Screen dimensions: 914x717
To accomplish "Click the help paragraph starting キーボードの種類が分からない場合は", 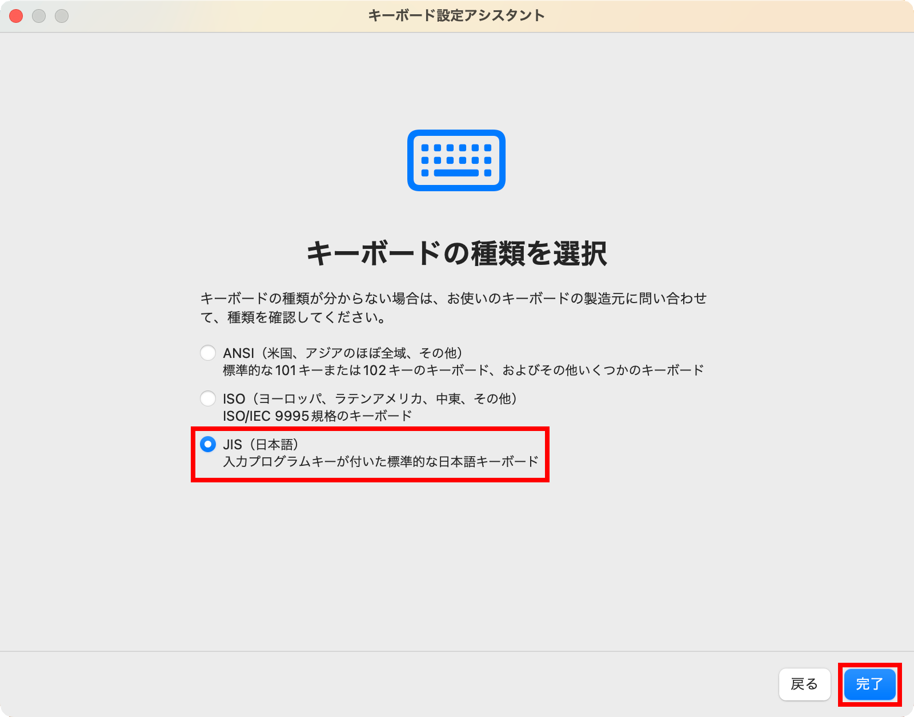I will pos(454,308).
